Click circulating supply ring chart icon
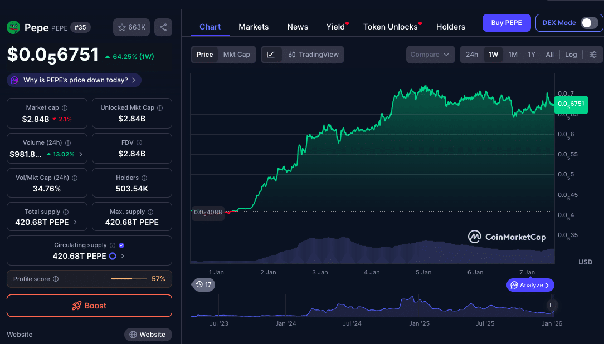 click(x=113, y=256)
